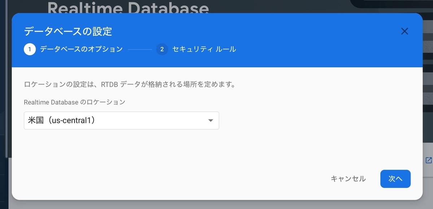Image resolution: width=433 pixels, height=209 pixels.
Task: Click the dropdown arrow next to 米国 (us-central1)
Action: (x=211, y=121)
